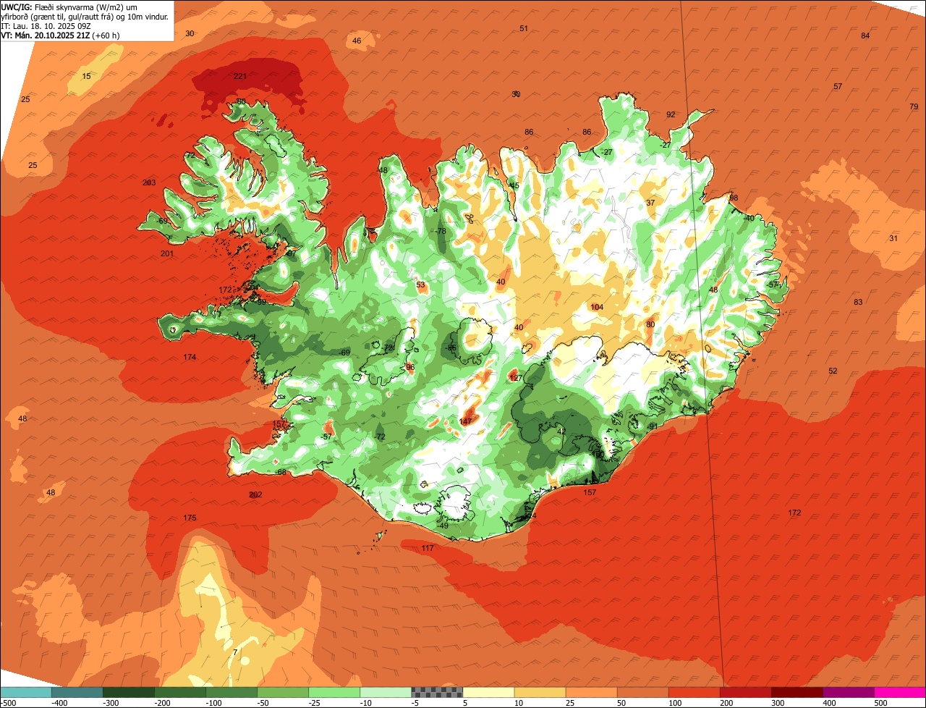Click the legend label '-300'

point(110,703)
